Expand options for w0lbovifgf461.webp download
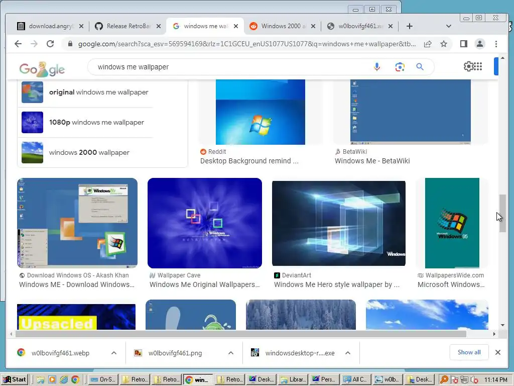Viewport: 514px width, 386px height. pos(114,353)
